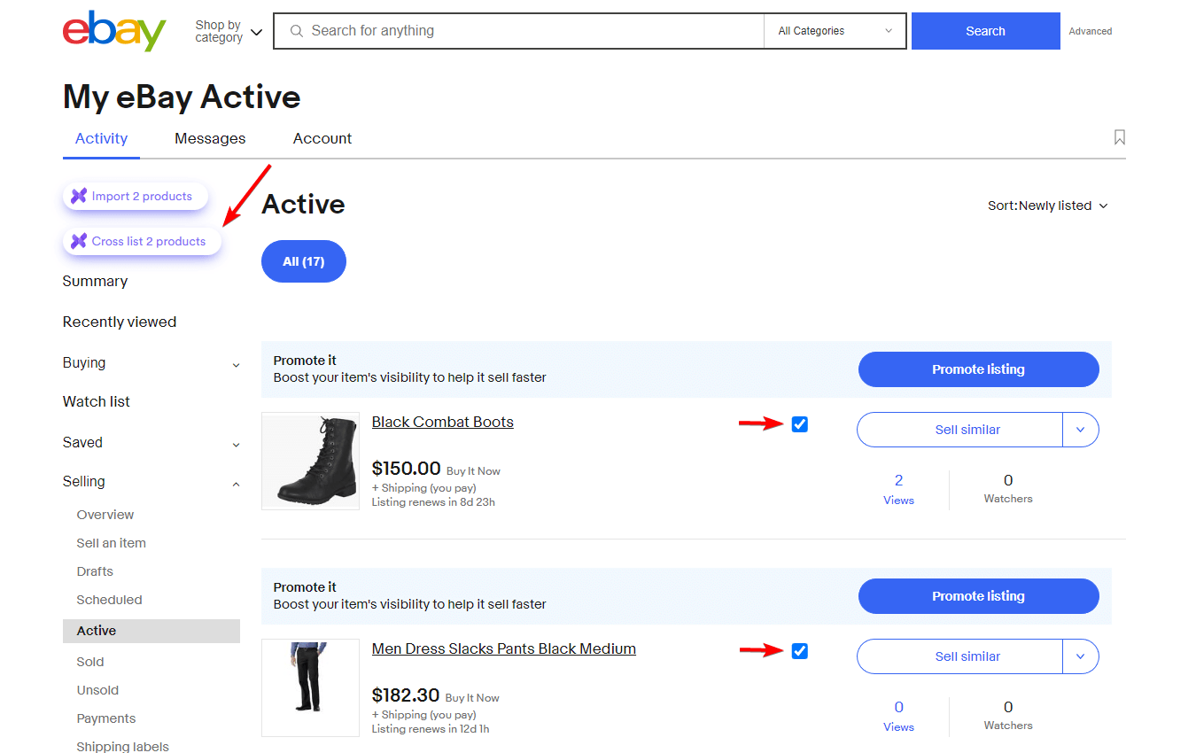Open Advanced search
This screenshot has width=1196, height=753.
click(x=1089, y=31)
